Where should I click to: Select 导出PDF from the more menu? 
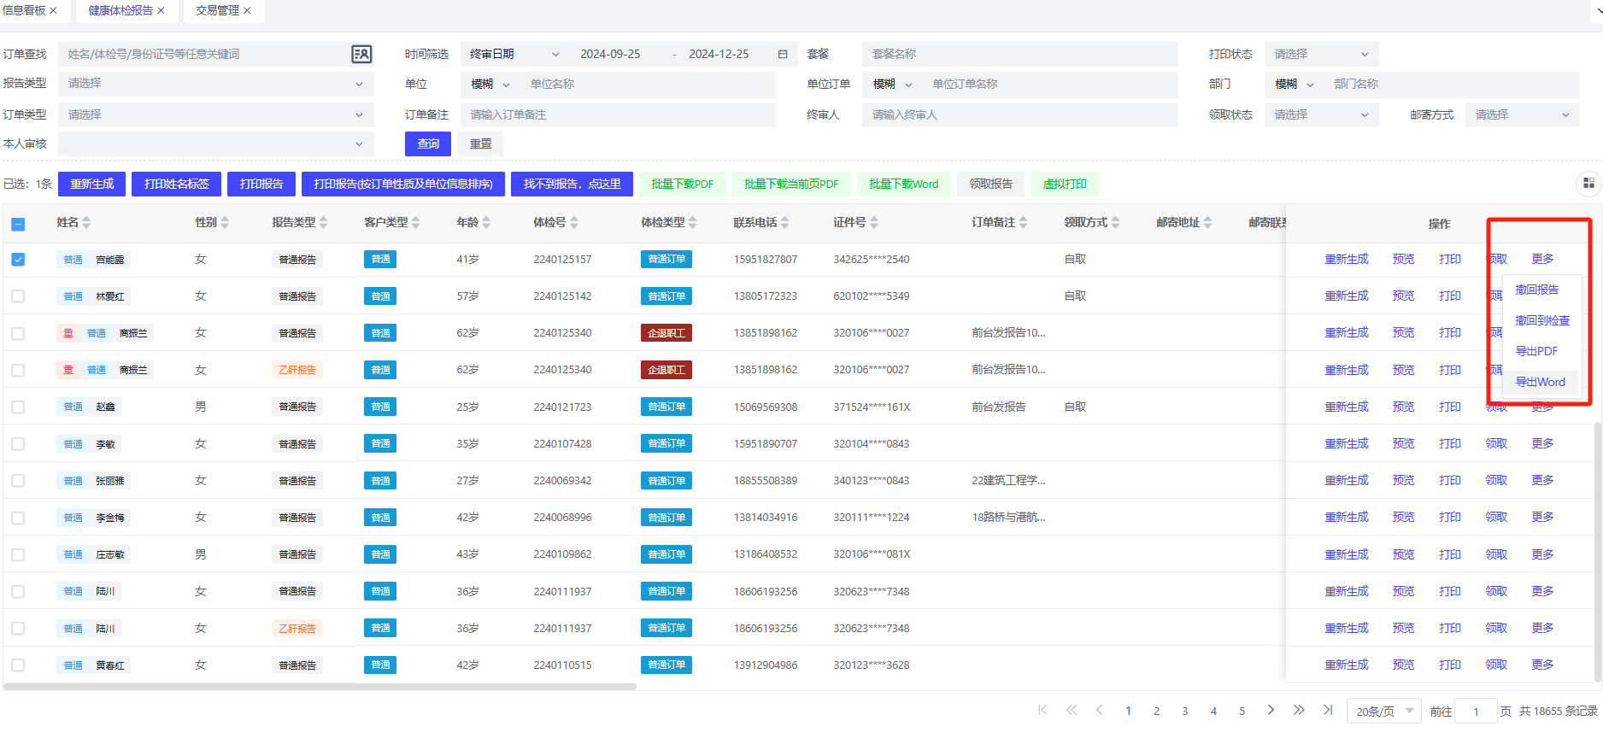pos(1536,351)
